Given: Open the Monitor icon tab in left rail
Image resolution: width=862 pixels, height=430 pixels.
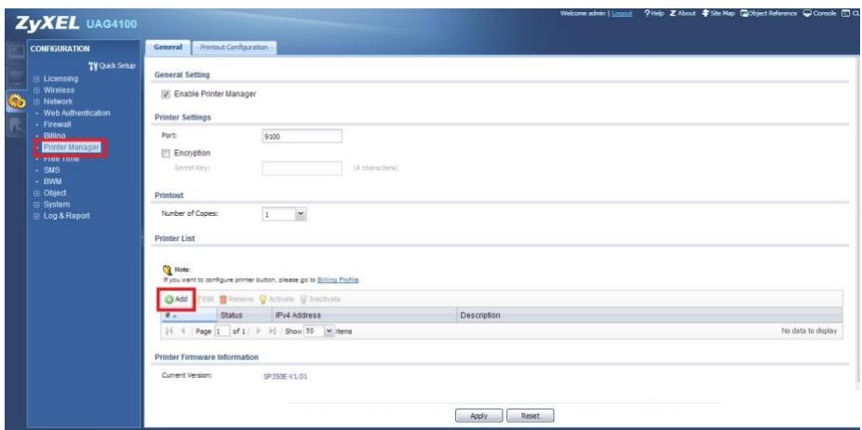Looking at the screenshot, I should [x=16, y=76].
